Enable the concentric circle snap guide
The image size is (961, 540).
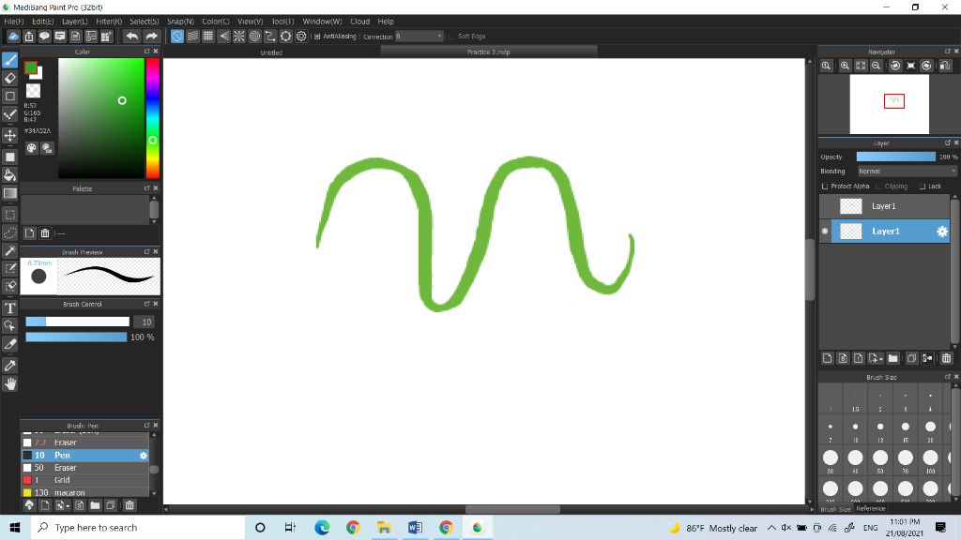point(254,37)
